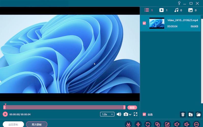Click the pink trim timeline bar

point(64,107)
